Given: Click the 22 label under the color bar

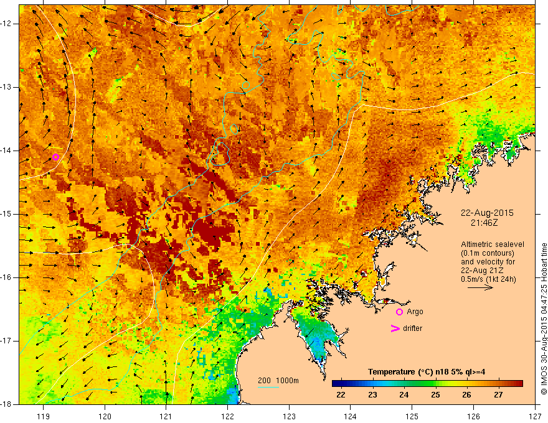Looking at the screenshot, I should pos(341,395).
